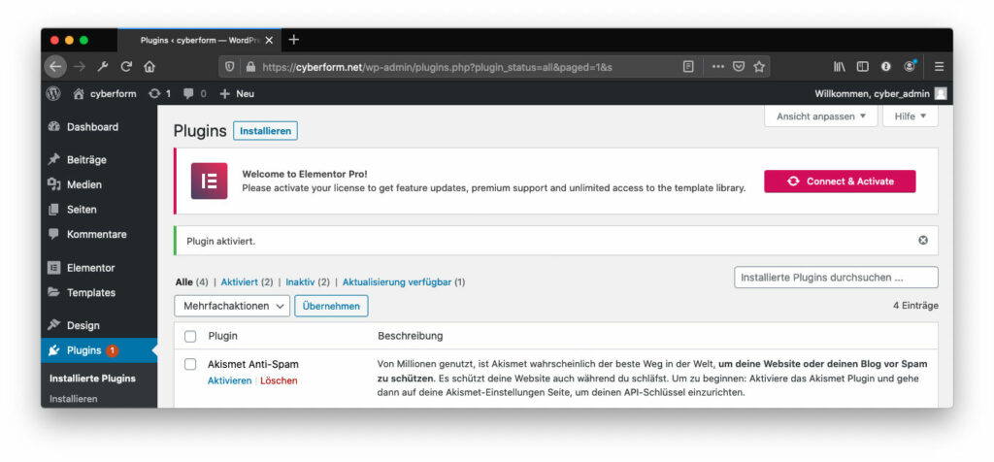
Task: Open the Mehrfachaktionen dropdown
Action: (x=232, y=306)
